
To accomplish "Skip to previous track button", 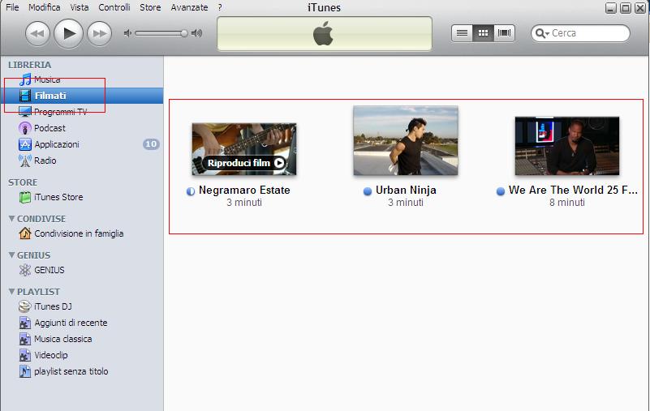I will click(x=37, y=33).
